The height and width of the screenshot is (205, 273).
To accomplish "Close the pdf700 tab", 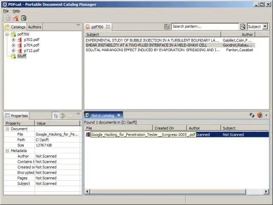I will pyautogui.click(x=108, y=26).
